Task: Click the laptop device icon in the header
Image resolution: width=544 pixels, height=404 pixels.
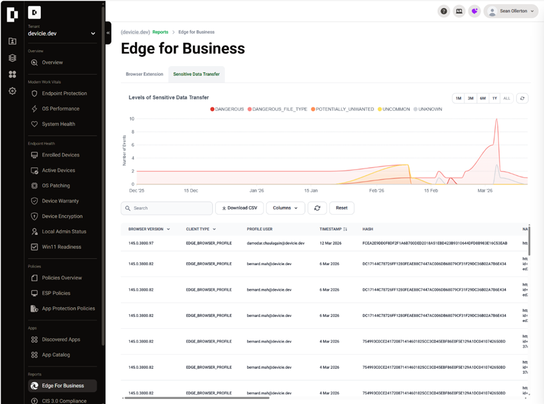Action: pyautogui.click(x=459, y=11)
